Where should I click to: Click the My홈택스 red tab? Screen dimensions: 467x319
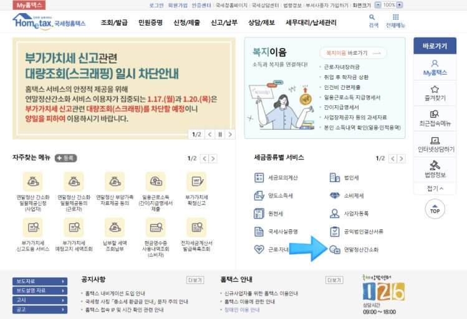[29, 5]
